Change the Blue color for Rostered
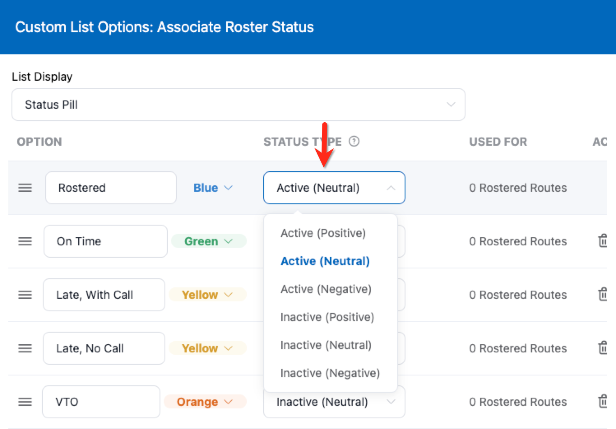616x429 pixels. click(x=213, y=188)
